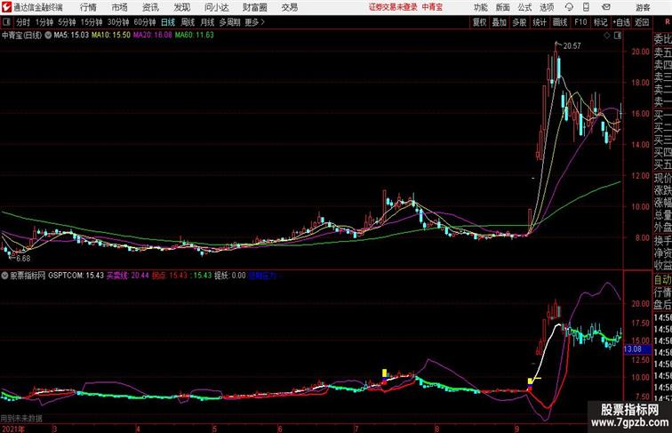Toggle the side panel icon left of 分时

(6, 21)
